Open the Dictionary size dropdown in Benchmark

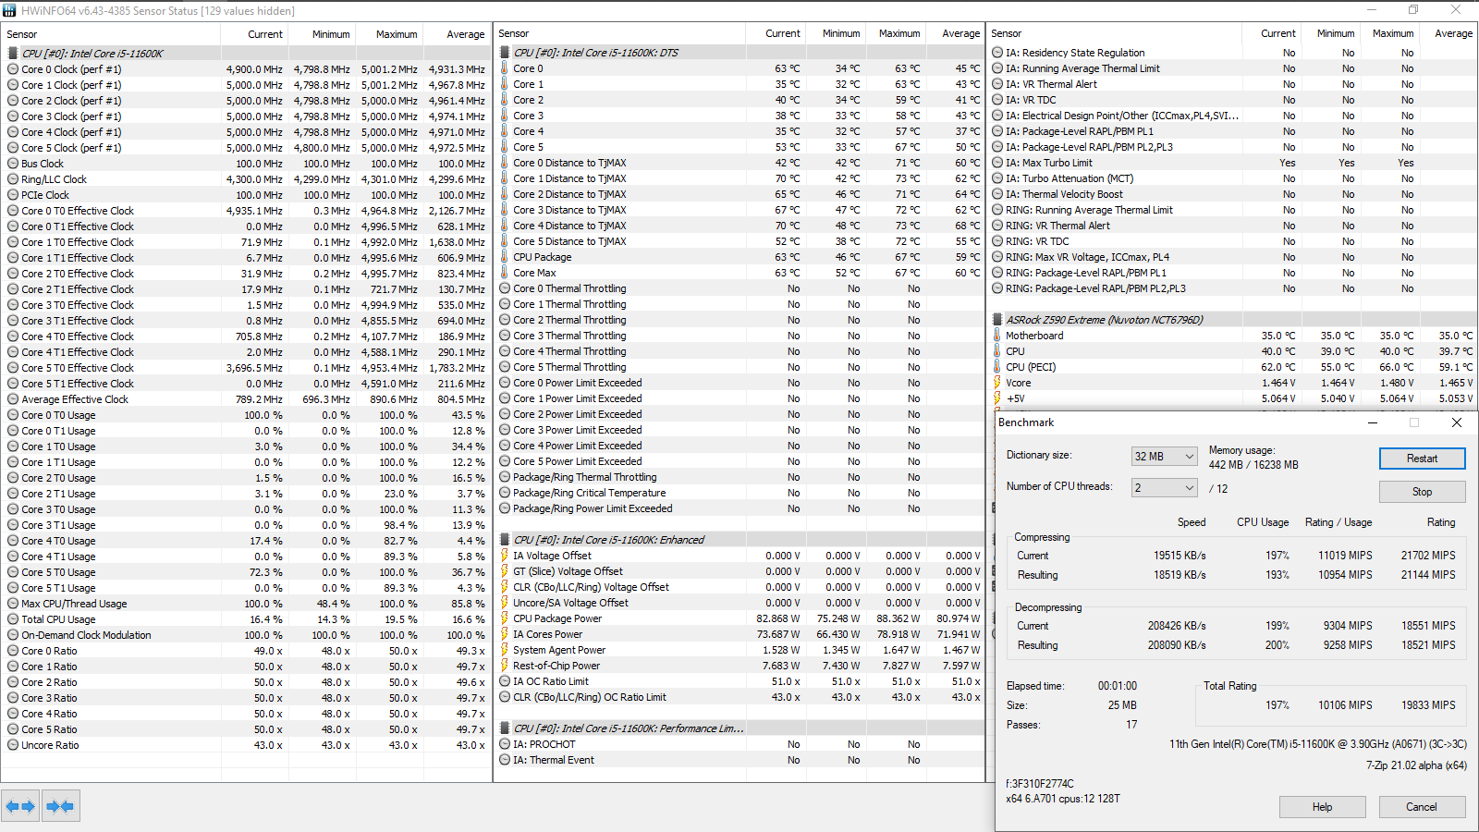(x=1165, y=456)
